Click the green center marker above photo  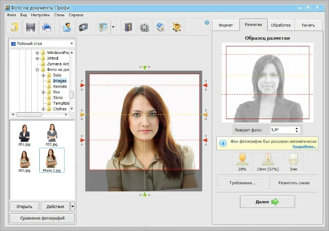[145, 67]
